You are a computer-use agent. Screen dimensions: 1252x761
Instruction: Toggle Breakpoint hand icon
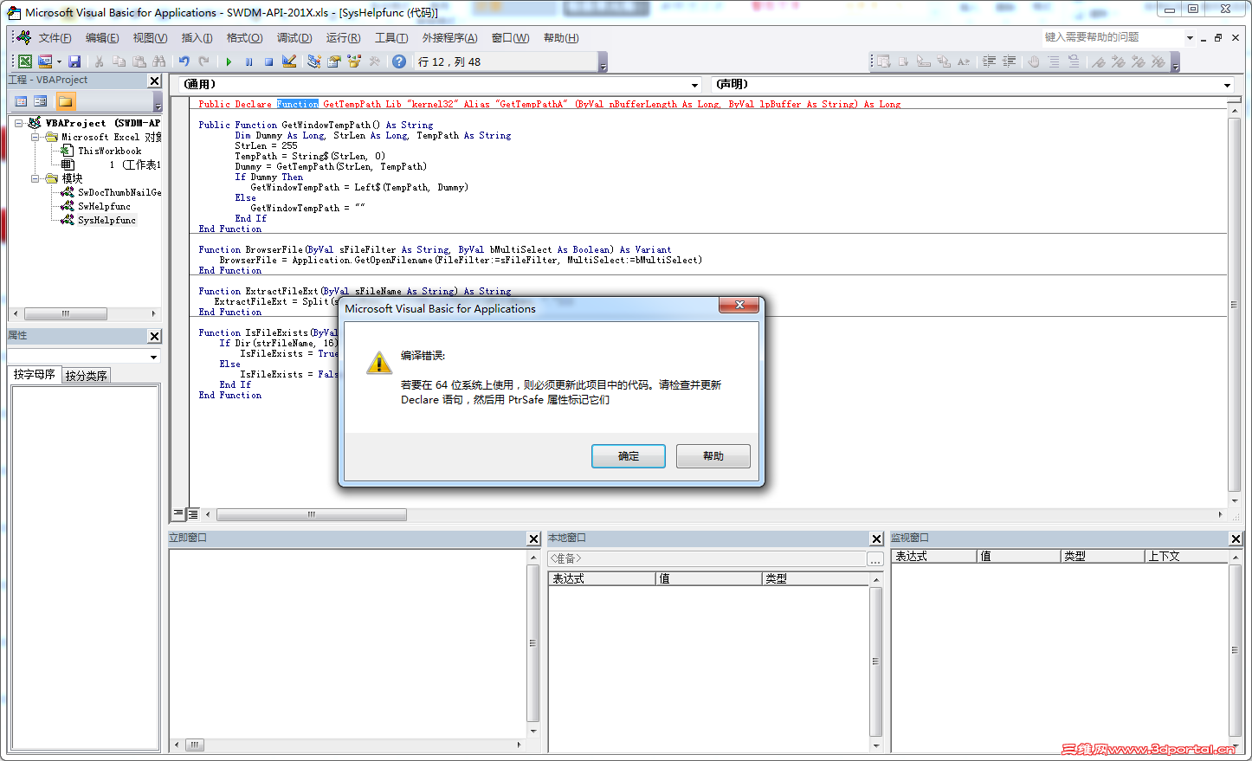click(1034, 61)
